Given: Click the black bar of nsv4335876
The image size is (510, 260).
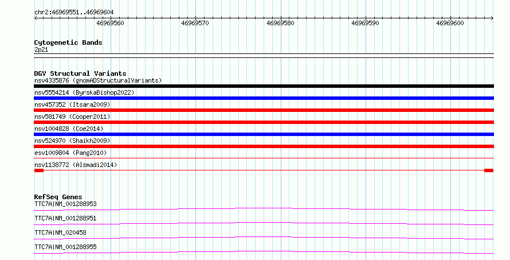Looking at the screenshot, I should [264, 86].
